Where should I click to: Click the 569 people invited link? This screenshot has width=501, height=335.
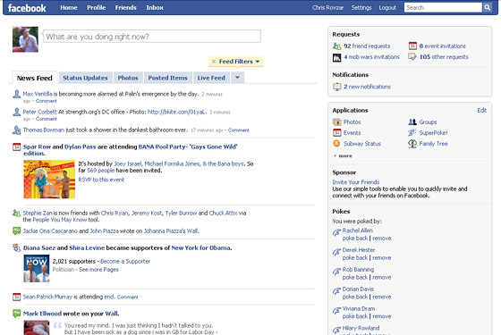tap(100, 171)
